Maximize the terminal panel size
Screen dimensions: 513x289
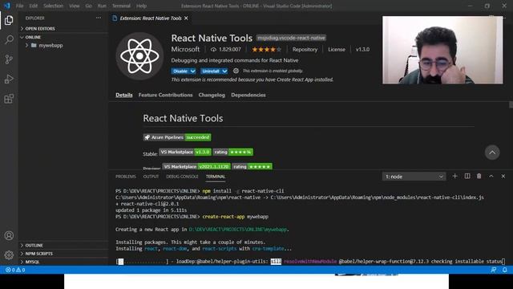coord(491,177)
